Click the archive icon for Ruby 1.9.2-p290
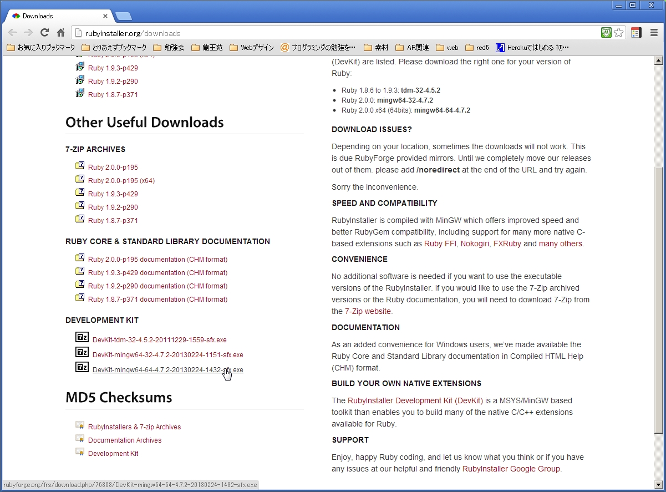 click(80, 206)
